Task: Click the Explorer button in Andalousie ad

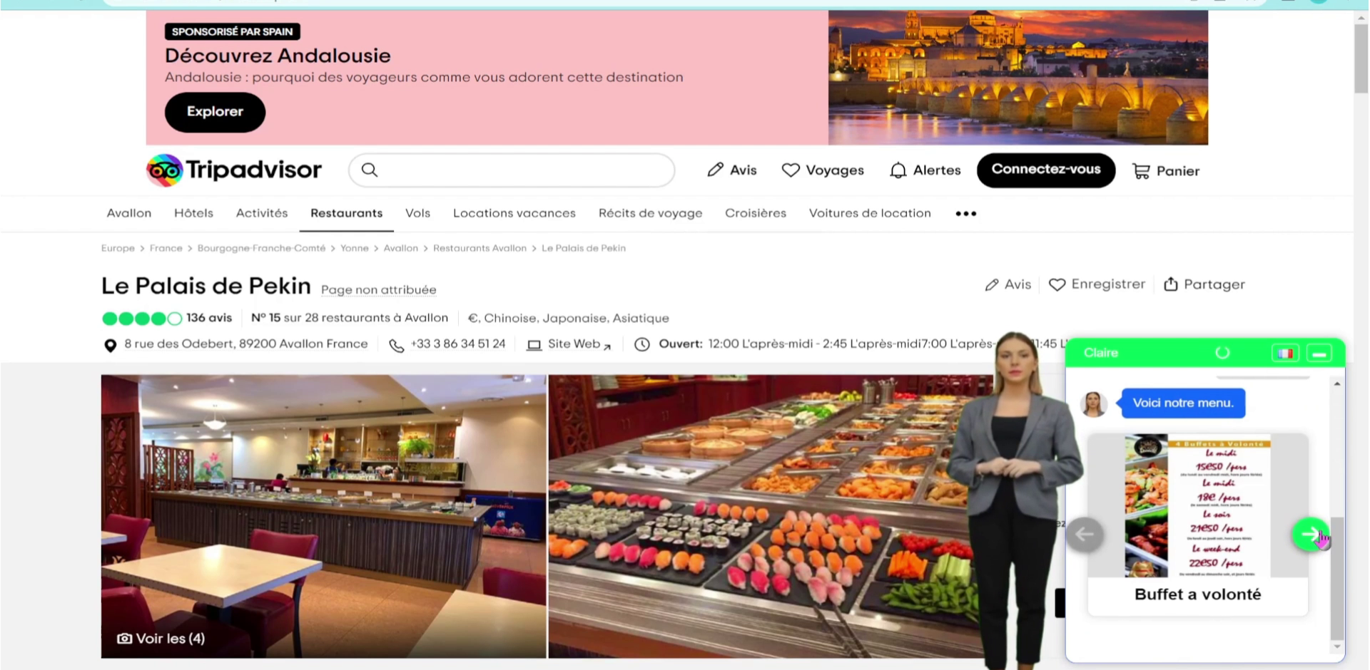Action: [215, 112]
